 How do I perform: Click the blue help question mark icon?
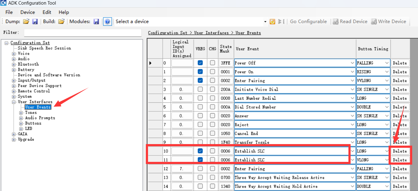(x=107, y=21)
